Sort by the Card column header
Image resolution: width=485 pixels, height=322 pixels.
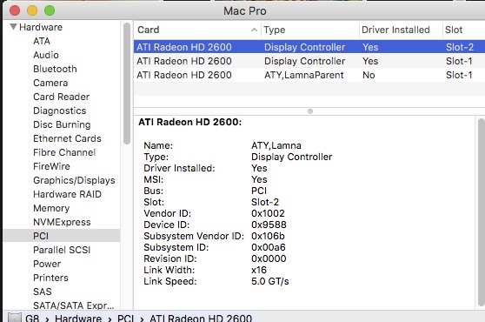click(x=148, y=30)
